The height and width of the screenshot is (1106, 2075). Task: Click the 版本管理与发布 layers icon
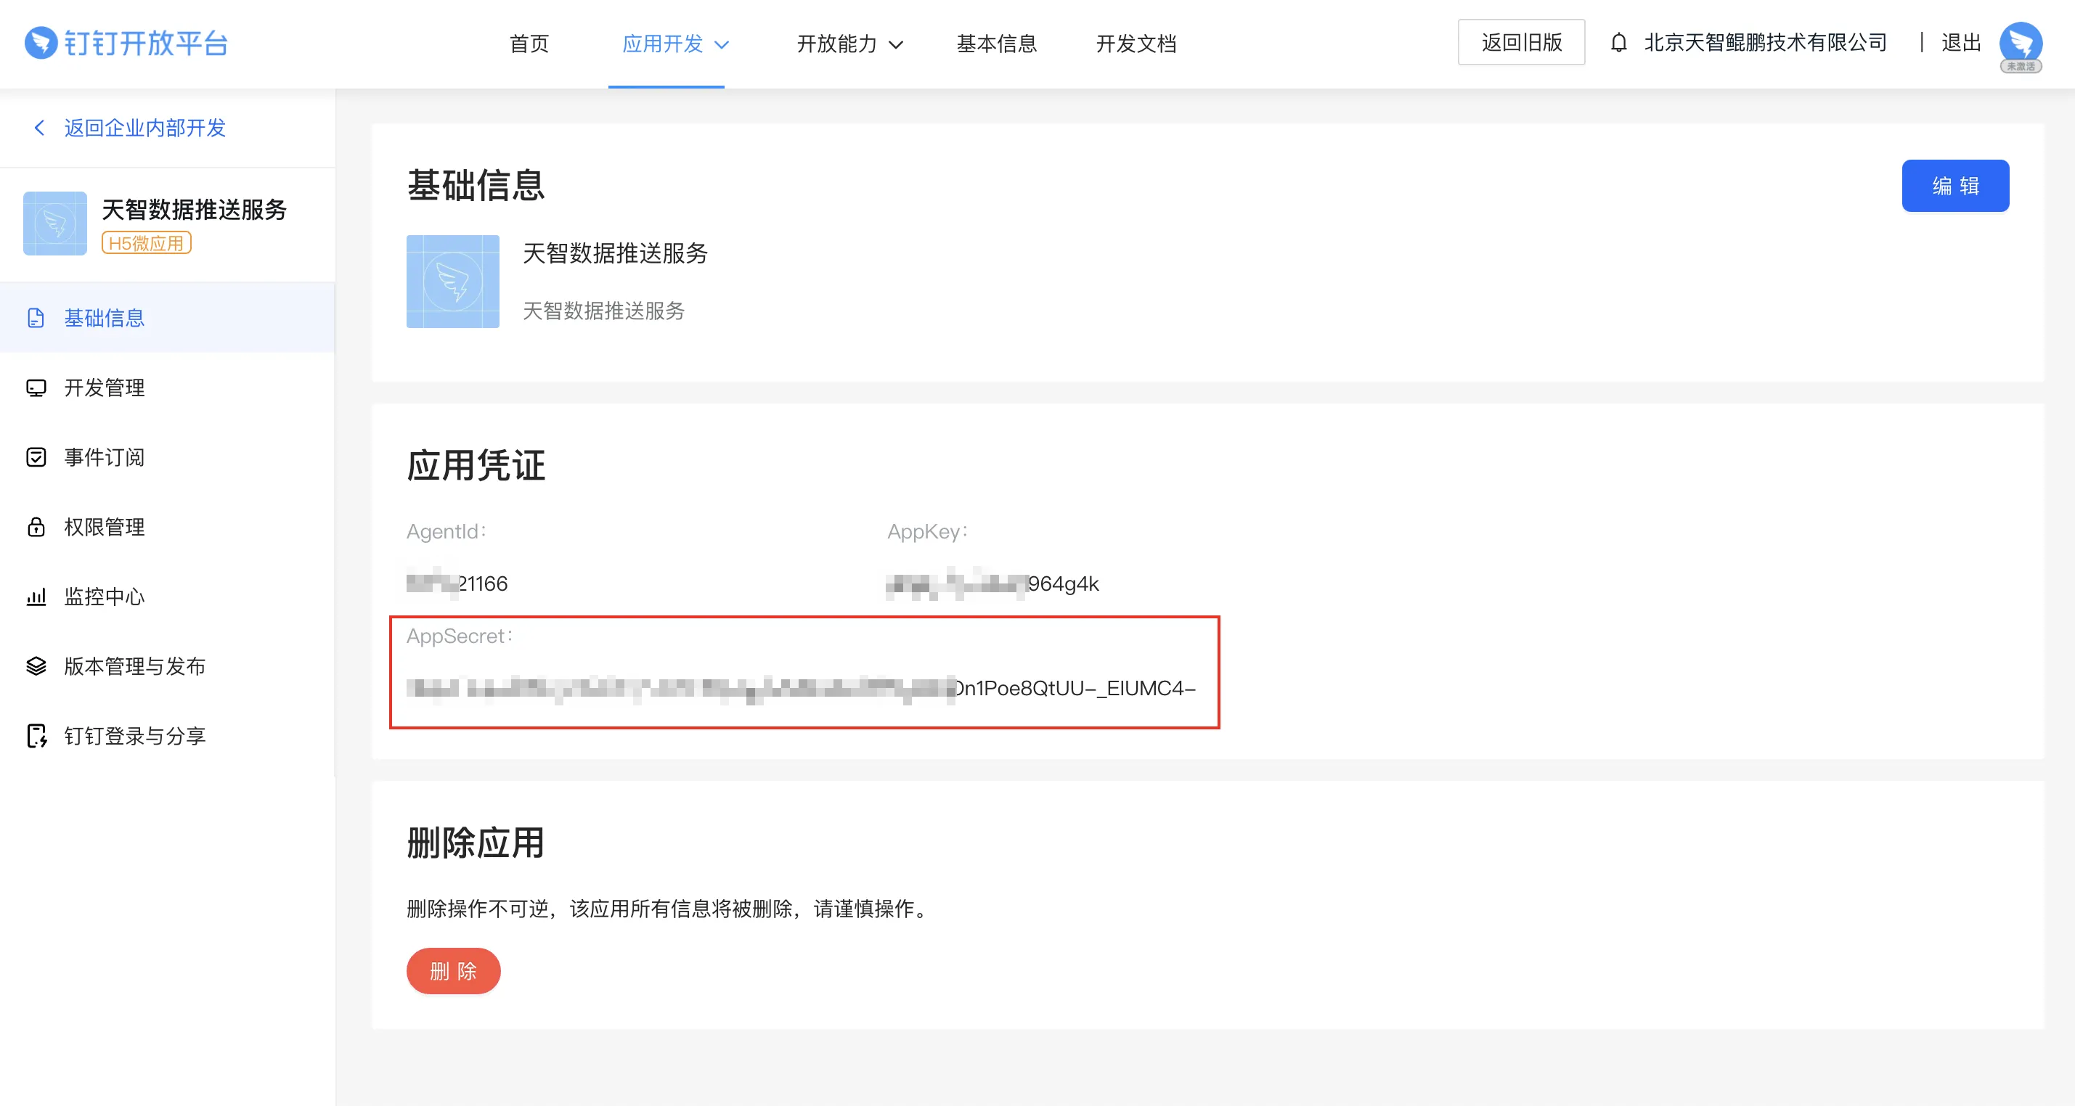pos(36,666)
